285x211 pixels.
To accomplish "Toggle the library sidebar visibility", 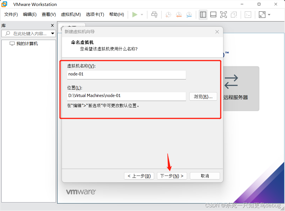I will (203, 14).
